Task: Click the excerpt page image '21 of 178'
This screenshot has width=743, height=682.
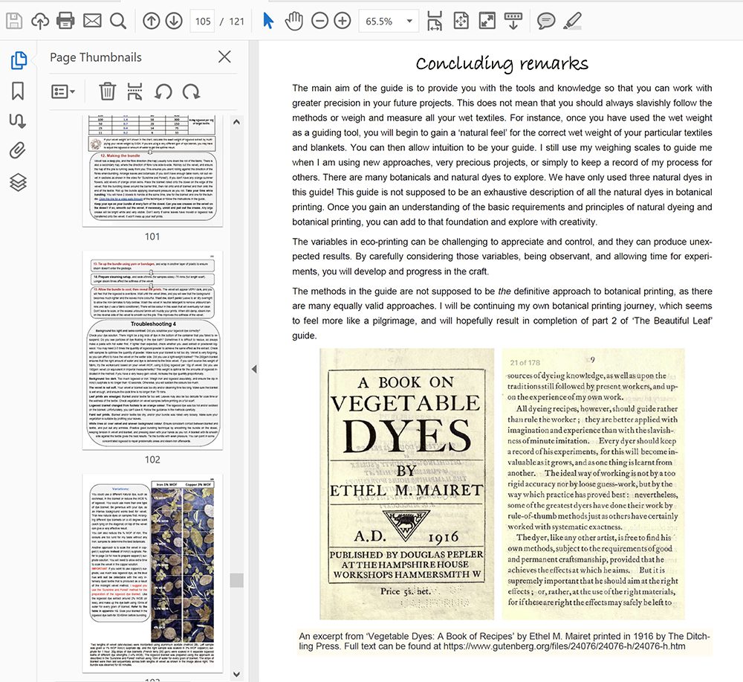Action: [x=593, y=483]
